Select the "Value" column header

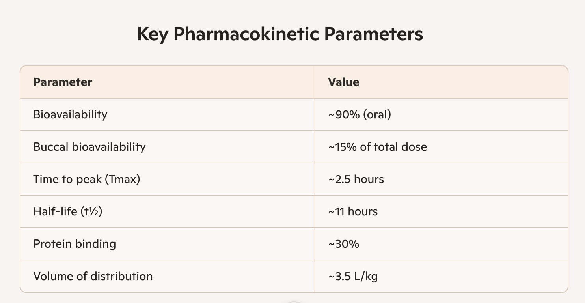click(343, 82)
